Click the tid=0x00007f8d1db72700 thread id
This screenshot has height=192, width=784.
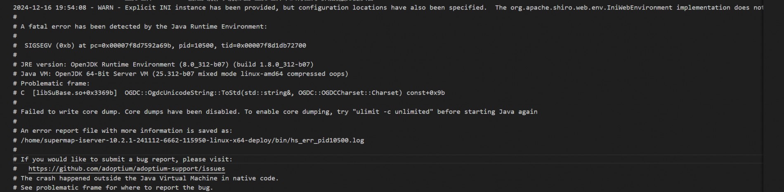264,46
